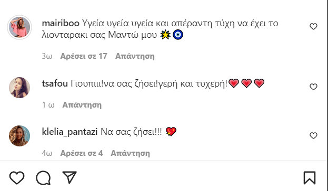Reply to mairiboo's comment via Απάντηση
Viewport: 328px width, 191px height.
135,56
